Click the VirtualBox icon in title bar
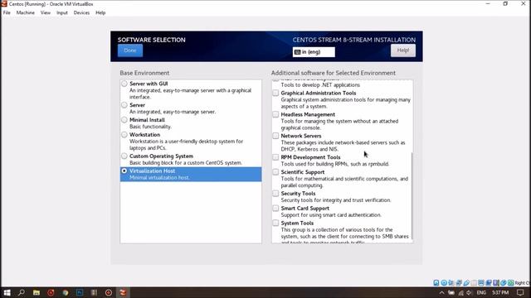Screen dimensions: 531x298 4,3
